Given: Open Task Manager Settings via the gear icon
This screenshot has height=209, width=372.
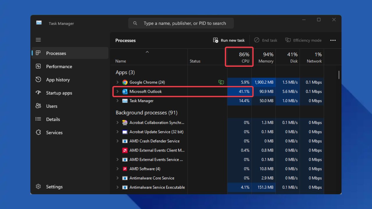Looking at the screenshot, I should point(54,187).
